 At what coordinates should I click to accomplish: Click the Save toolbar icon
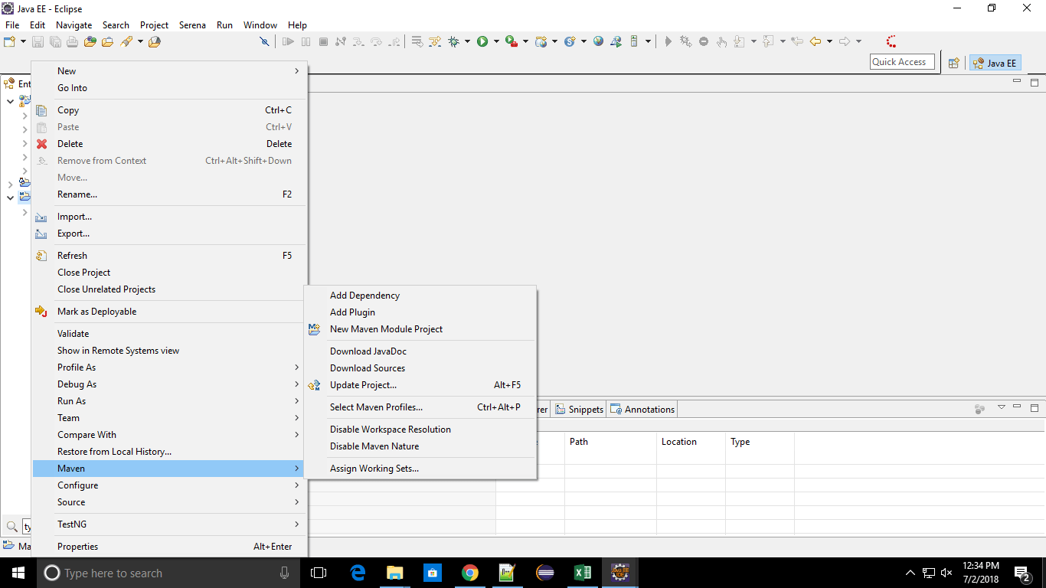point(39,41)
